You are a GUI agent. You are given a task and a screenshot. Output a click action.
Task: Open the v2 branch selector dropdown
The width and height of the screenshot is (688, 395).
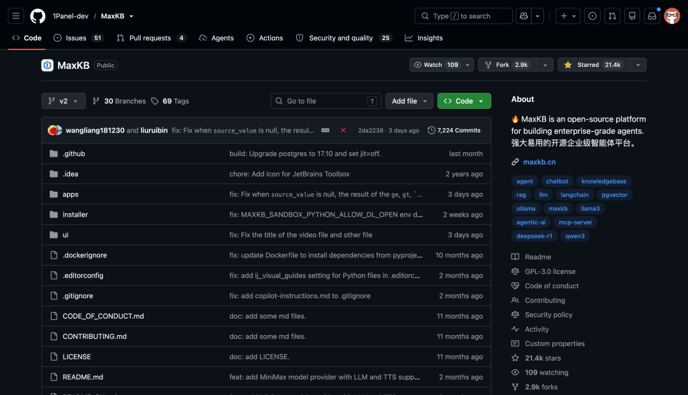pyautogui.click(x=64, y=101)
